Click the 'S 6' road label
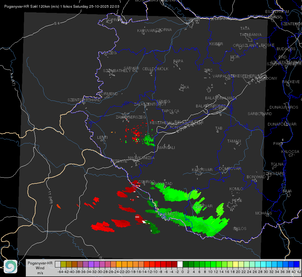 tap(57, 23)
